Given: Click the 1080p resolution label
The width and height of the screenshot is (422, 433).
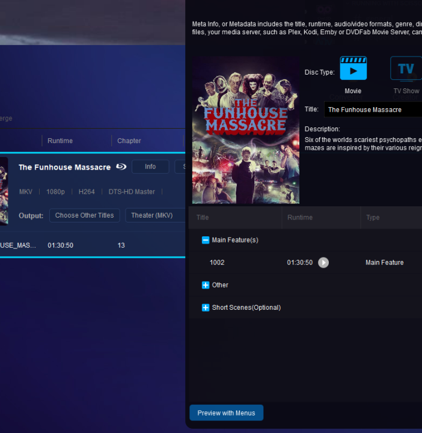Looking at the screenshot, I should click(x=55, y=192).
